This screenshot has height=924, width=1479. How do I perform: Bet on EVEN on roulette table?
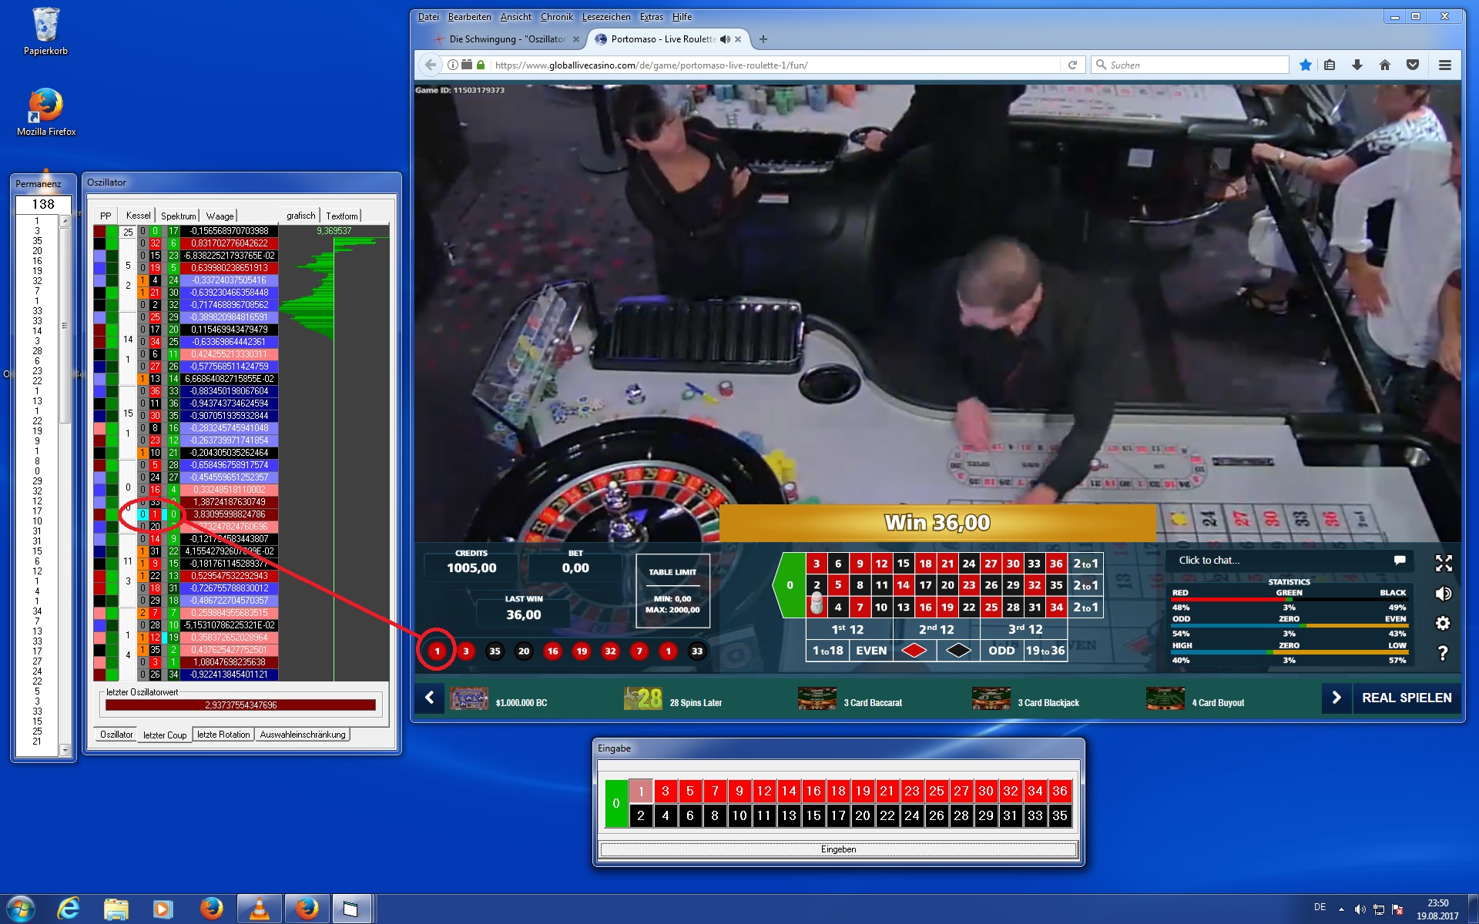click(x=871, y=651)
